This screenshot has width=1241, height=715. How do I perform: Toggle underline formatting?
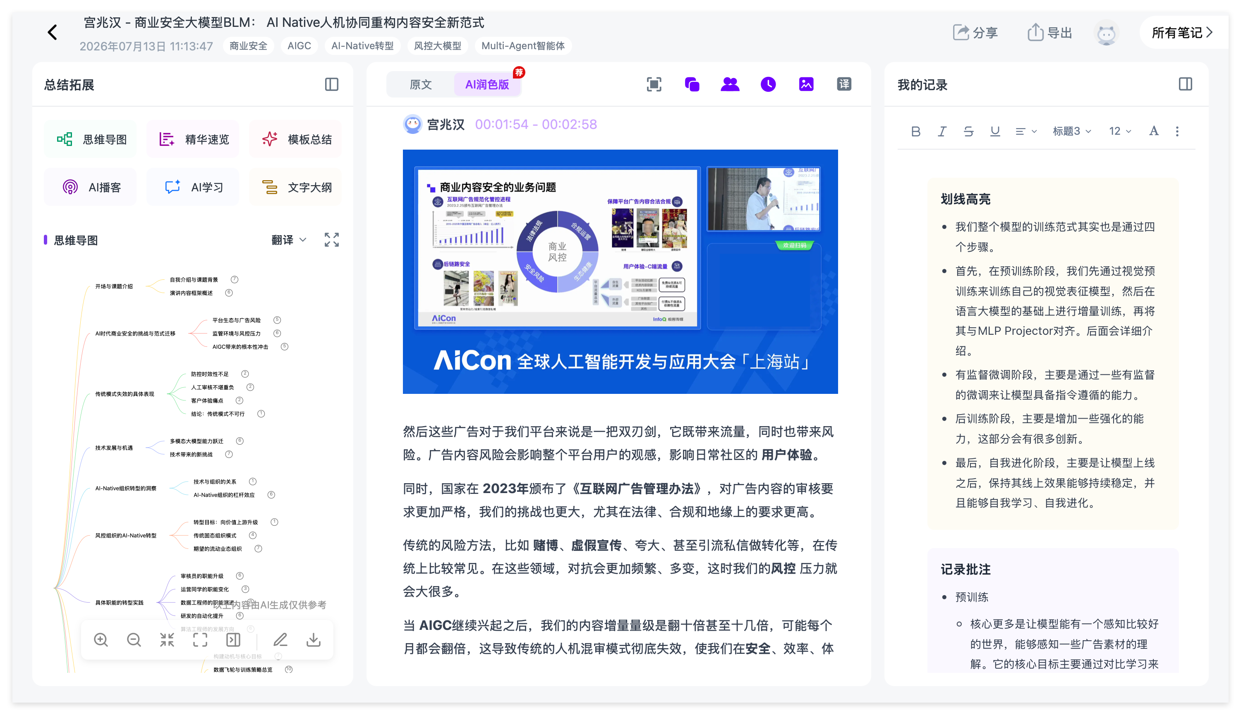click(x=995, y=131)
